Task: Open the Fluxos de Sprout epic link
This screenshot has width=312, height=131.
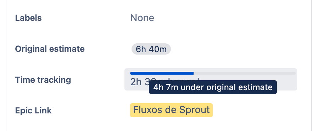Action: (x=171, y=110)
